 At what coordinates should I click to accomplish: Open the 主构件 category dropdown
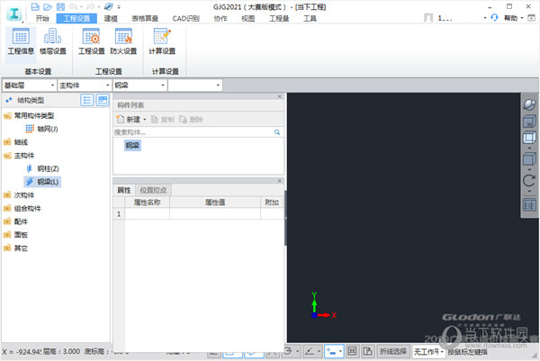tap(85, 86)
